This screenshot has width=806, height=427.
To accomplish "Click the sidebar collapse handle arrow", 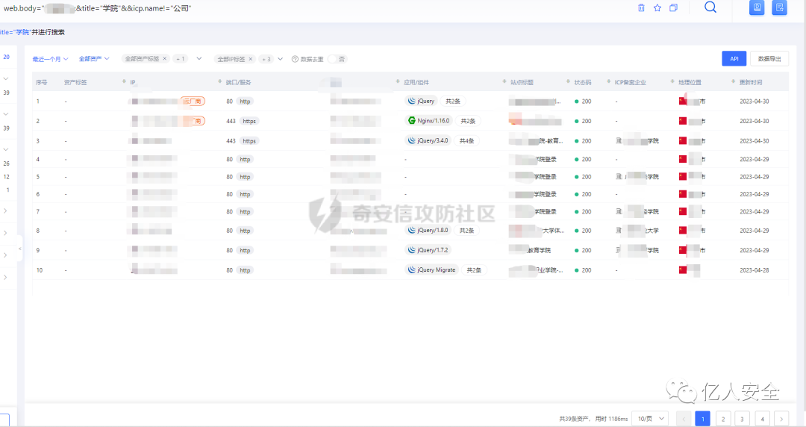I will point(20,249).
